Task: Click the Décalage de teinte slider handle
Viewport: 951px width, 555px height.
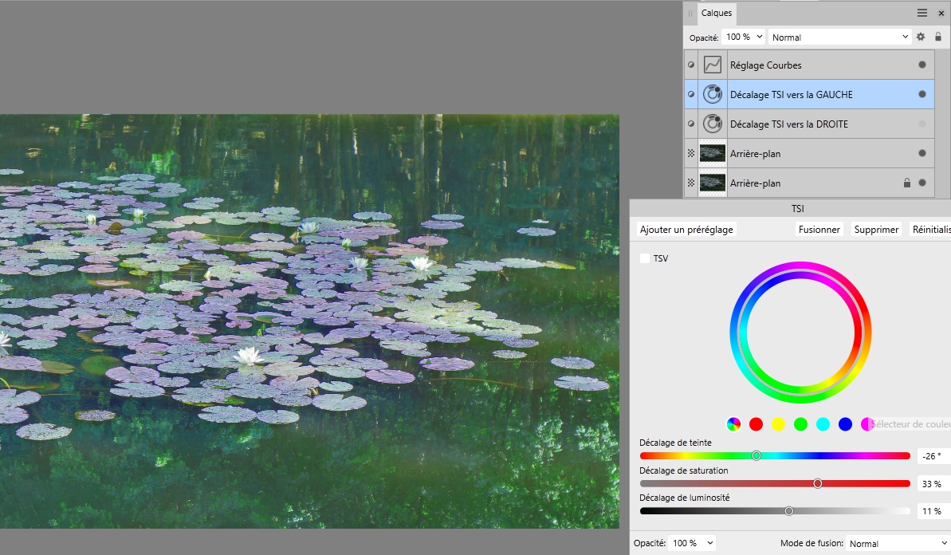Action: 756,455
